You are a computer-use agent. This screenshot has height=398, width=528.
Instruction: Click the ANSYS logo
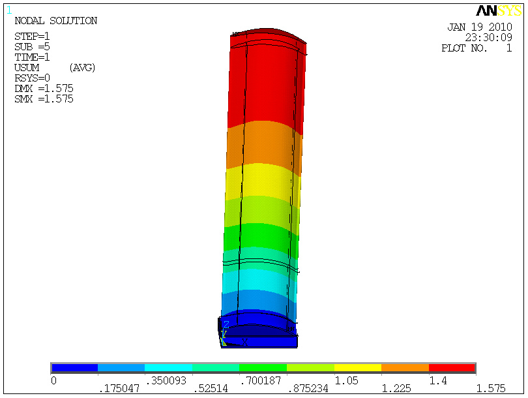point(499,11)
